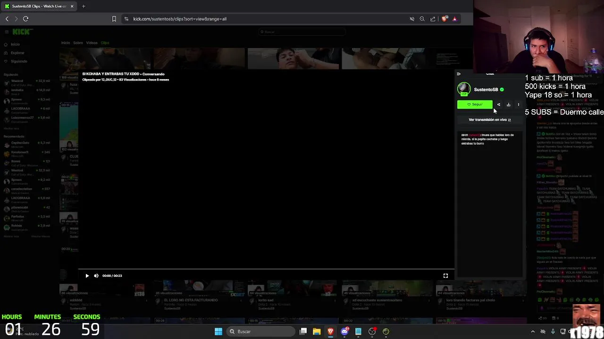Go forward in browser history

pyautogui.click(x=16, y=19)
